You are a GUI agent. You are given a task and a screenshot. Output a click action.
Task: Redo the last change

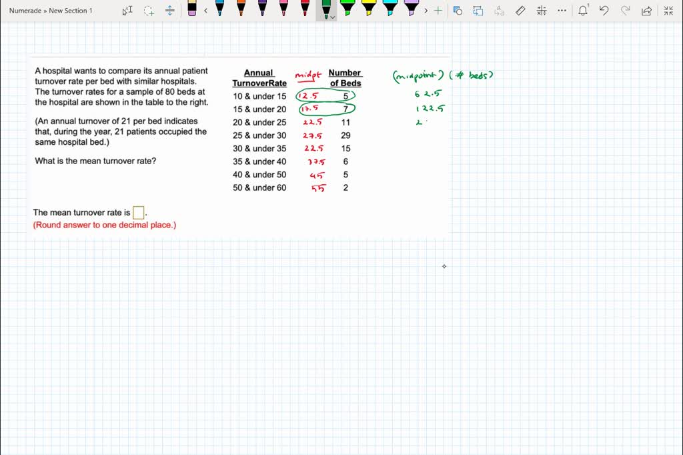click(624, 11)
